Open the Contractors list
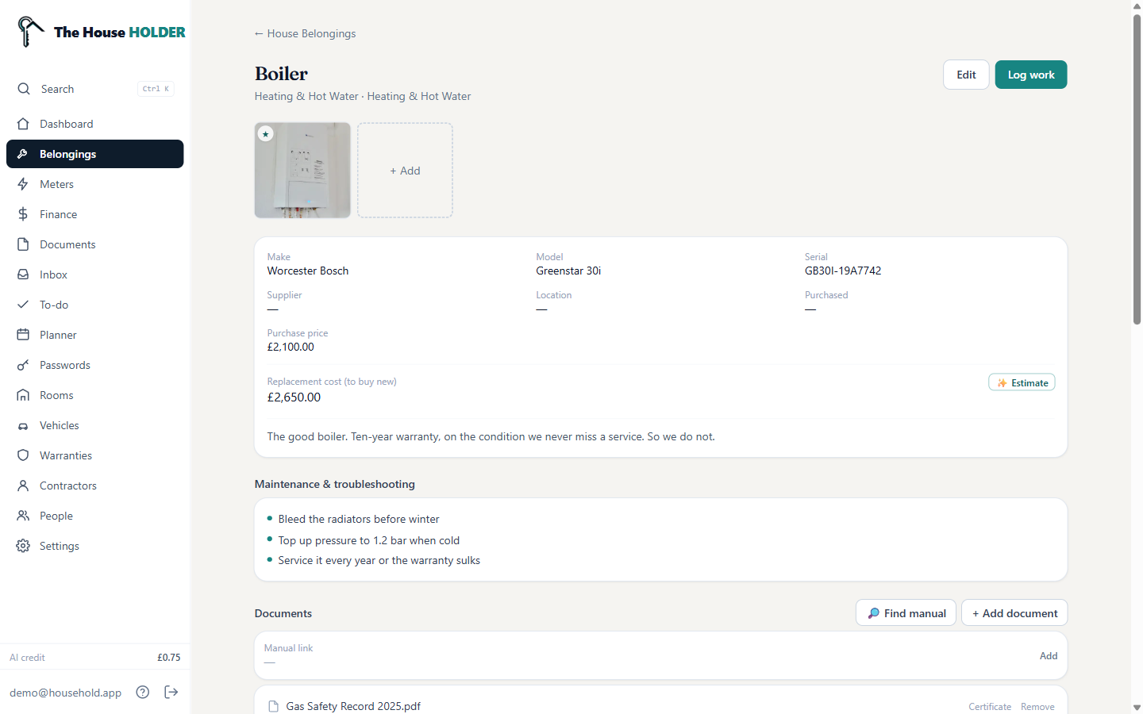The image size is (1143, 714). click(x=95, y=486)
